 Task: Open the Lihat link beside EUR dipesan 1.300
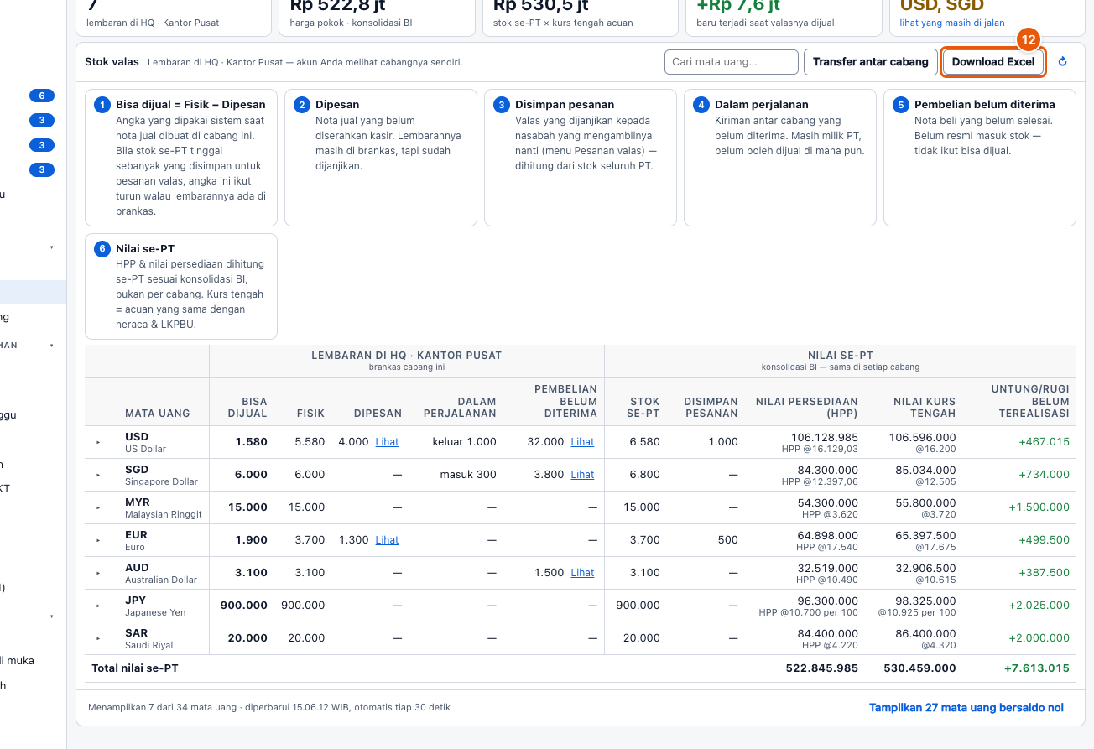pos(387,540)
